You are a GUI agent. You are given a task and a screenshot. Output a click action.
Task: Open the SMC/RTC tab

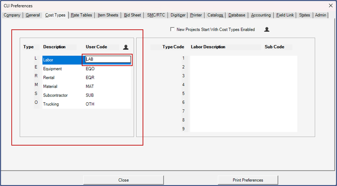[156, 15]
